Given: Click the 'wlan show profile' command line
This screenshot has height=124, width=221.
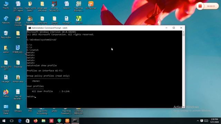Looking at the screenshot, I should click(x=42, y=65).
